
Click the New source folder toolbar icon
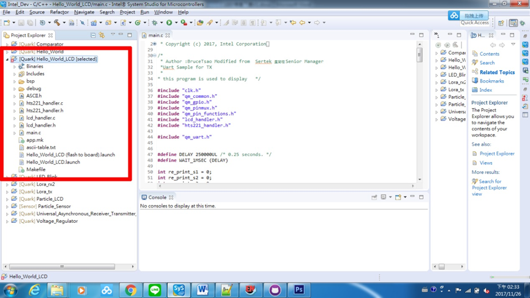click(x=108, y=23)
